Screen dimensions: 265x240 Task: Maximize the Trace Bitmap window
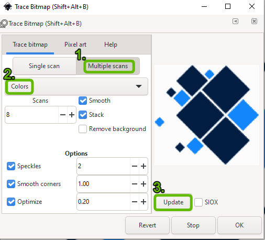(228, 7)
